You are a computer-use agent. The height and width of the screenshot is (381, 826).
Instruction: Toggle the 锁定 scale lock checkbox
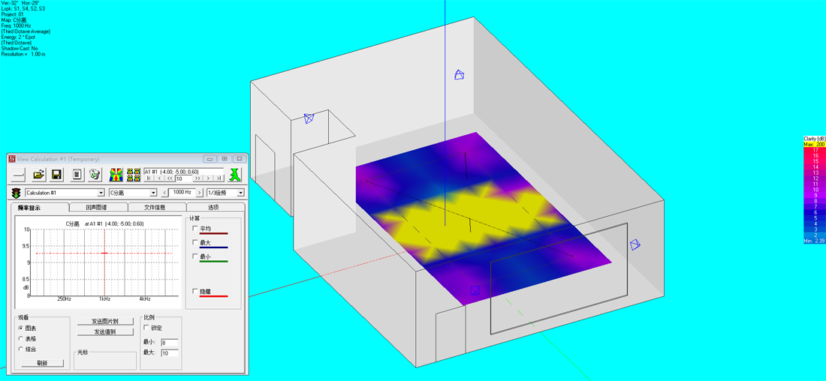pos(147,328)
